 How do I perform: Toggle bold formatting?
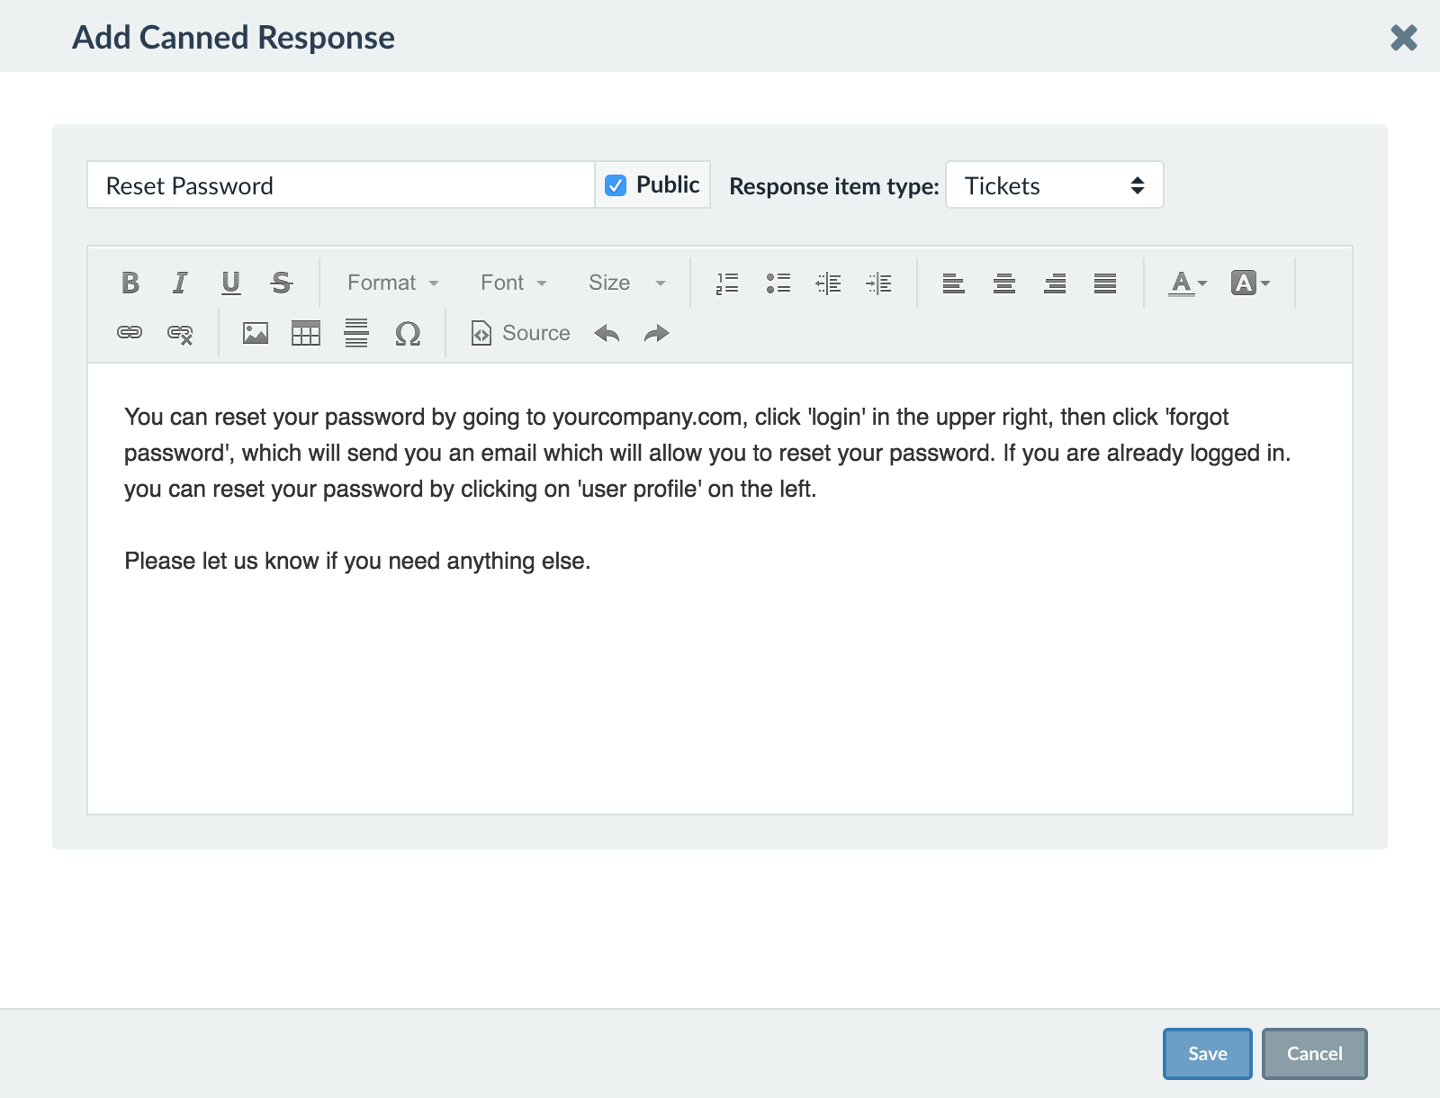pos(130,283)
